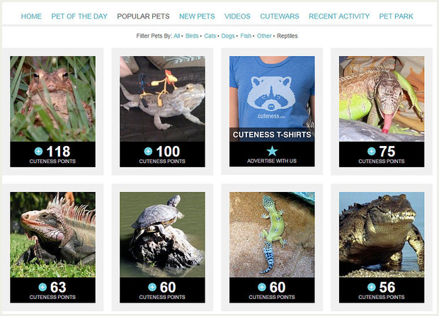Open the Cutewars page
Image resolution: width=439 pixels, height=316 pixels.
[280, 16]
